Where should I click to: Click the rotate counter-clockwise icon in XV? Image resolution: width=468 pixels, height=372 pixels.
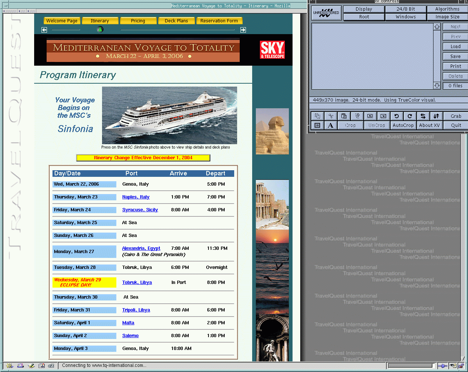point(396,116)
